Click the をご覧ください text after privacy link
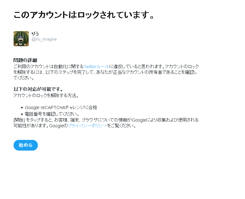The width and height of the screenshot is (245, 199). click(x=122, y=126)
